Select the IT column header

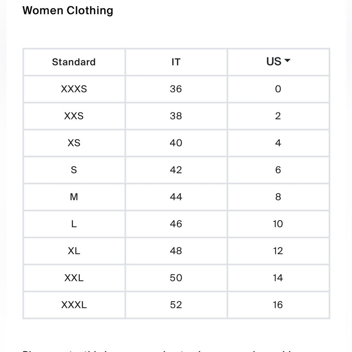(x=176, y=62)
